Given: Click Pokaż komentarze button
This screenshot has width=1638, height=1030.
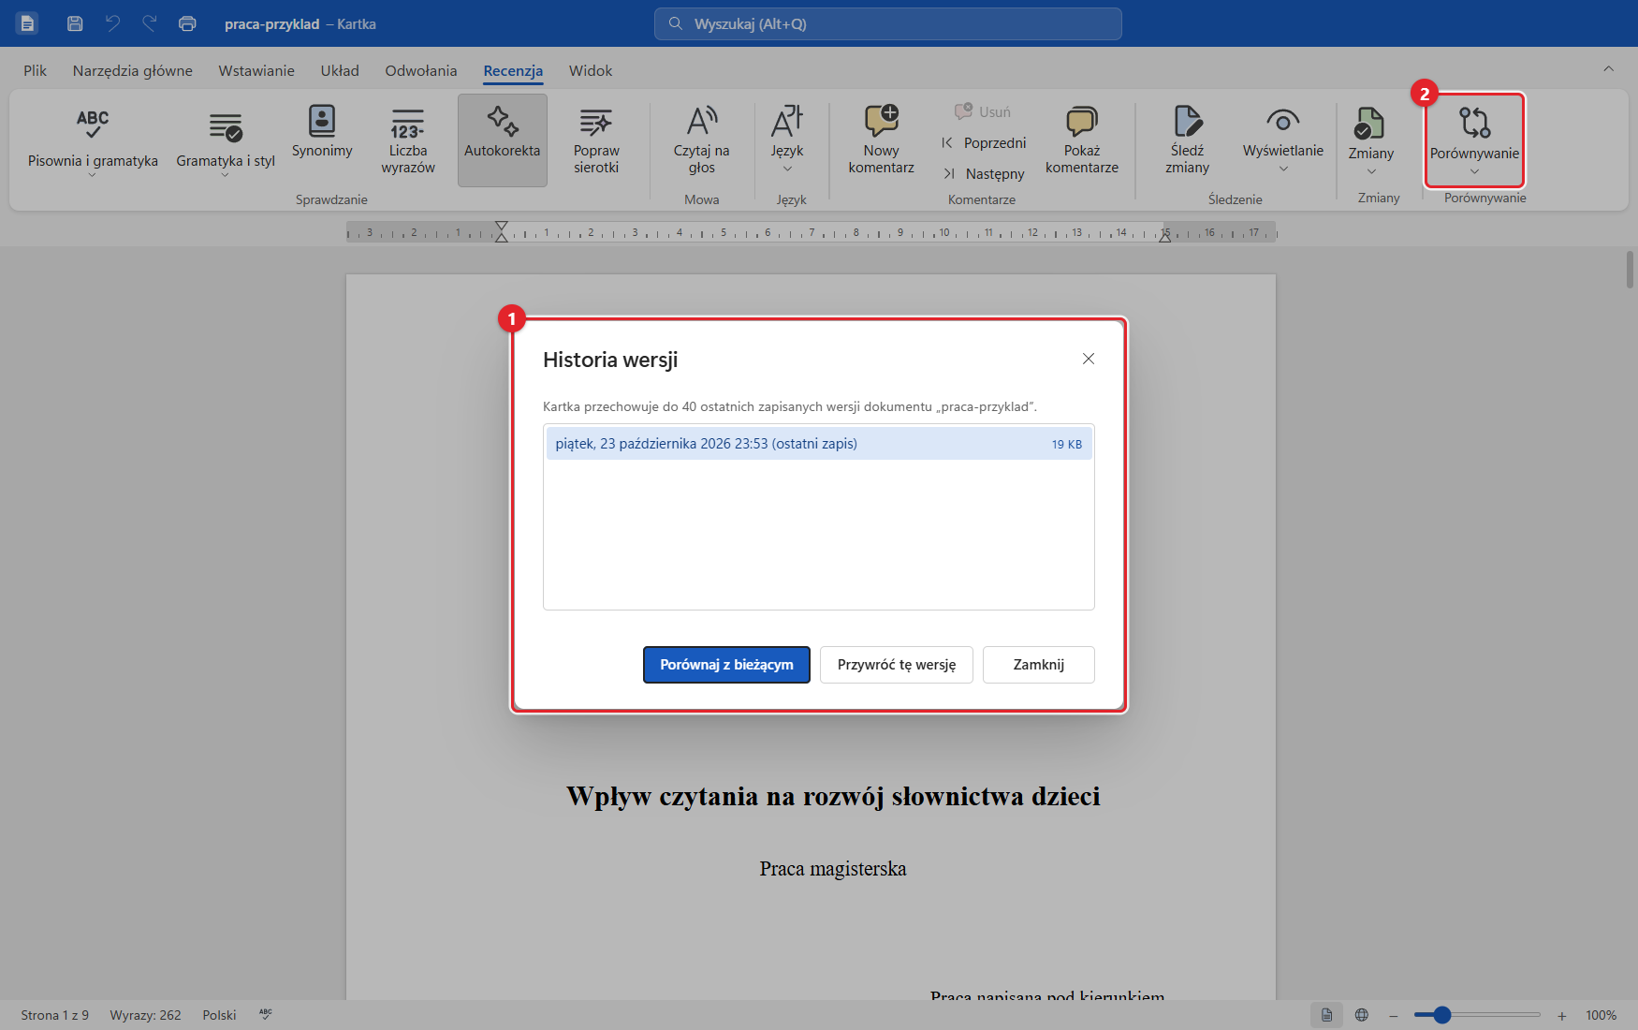Looking at the screenshot, I should tap(1082, 140).
